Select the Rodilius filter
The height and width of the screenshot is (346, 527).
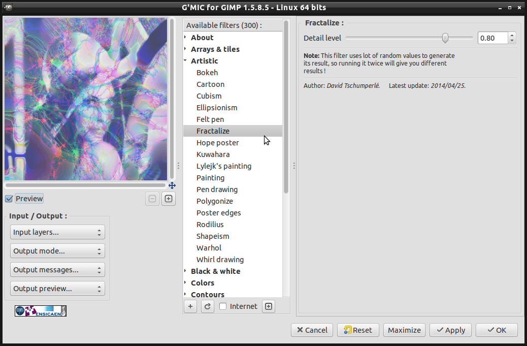[210, 225]
